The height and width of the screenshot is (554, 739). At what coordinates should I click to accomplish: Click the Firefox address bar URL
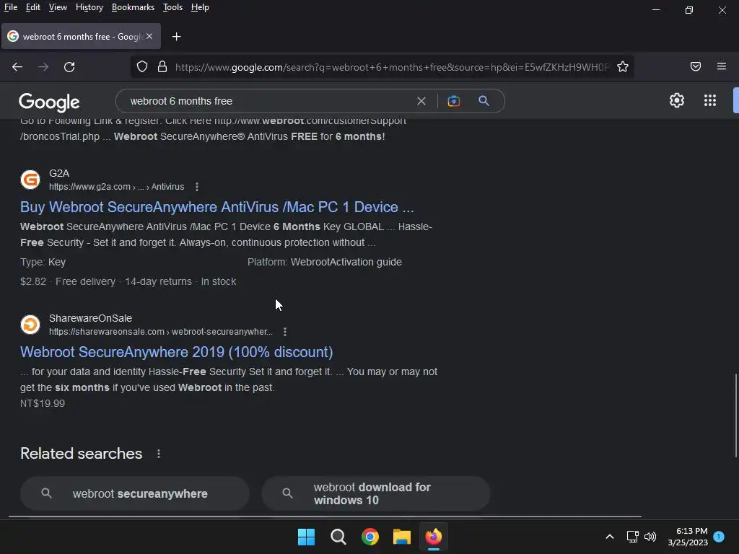pyautogui.click(x=391, y=67)
